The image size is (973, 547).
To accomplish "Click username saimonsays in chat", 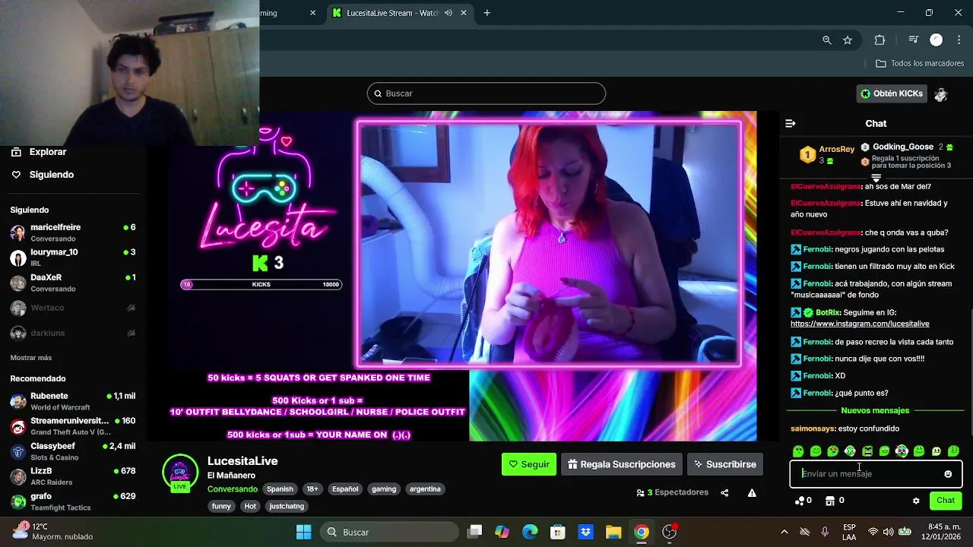I will point(812,428).
